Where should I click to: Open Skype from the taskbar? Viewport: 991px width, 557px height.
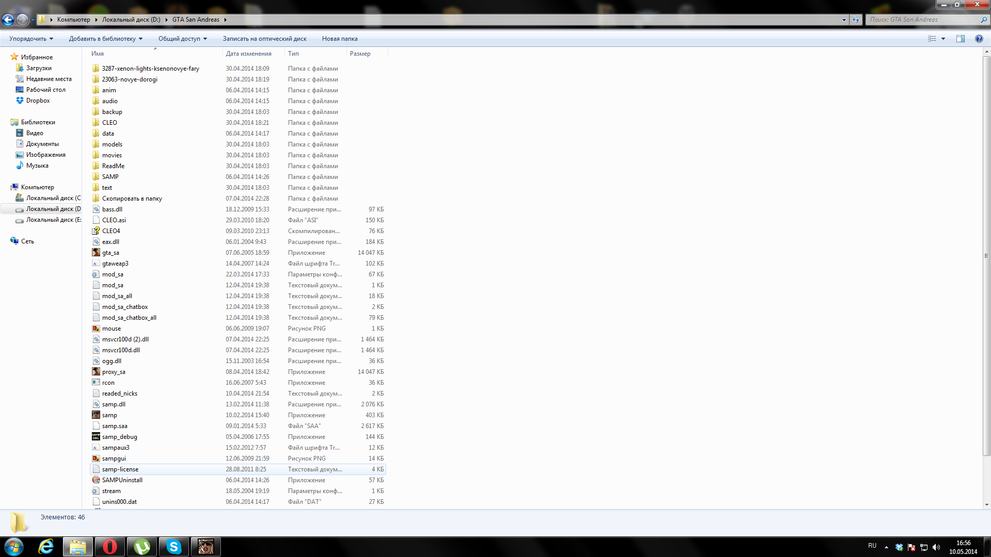[x=173, y=547]
